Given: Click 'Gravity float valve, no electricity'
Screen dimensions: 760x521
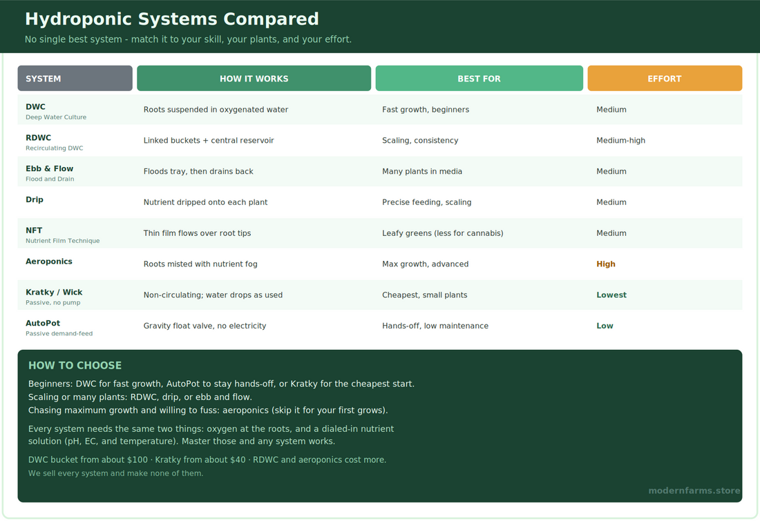Looking at the screenshot, I should coord(205,326).
